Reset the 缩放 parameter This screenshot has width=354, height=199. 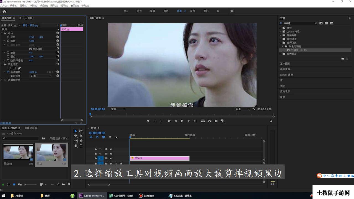coord(58,41)
